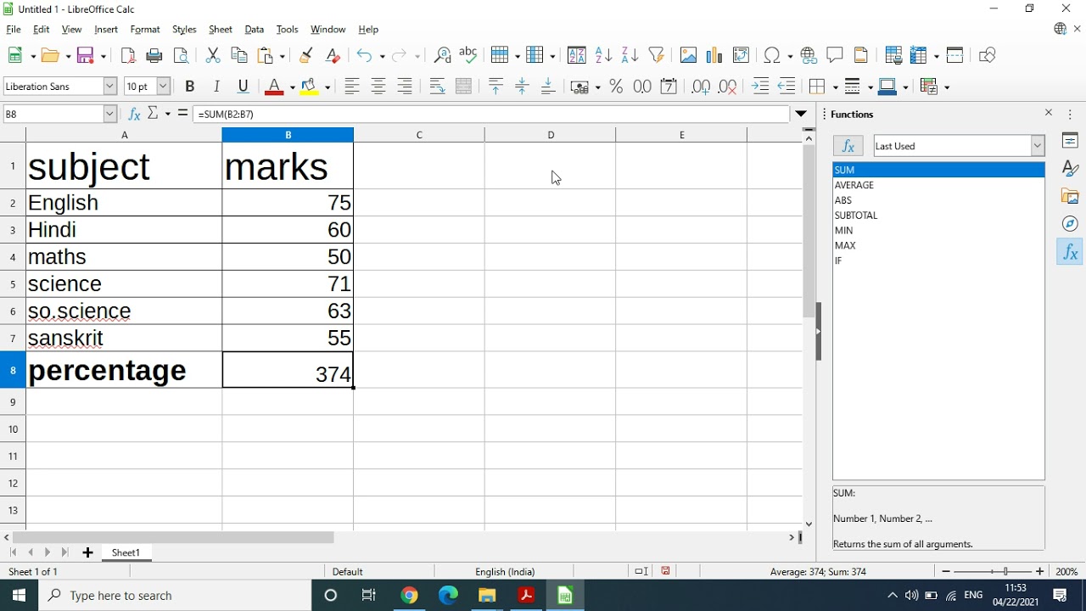The image size is (1086, 611).
Task: Toggle Align Left
Action: (351, 87)
